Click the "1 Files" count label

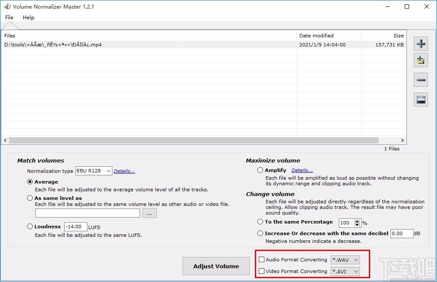tap(391, 149)
